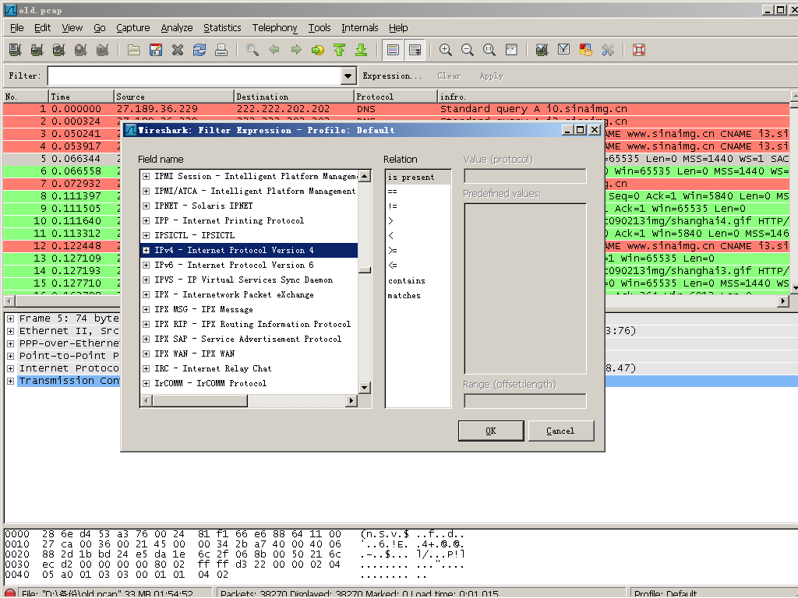The image size is (798, 598).
Task: Open the filter history dropdown arrow
Action: coord(348,76)
